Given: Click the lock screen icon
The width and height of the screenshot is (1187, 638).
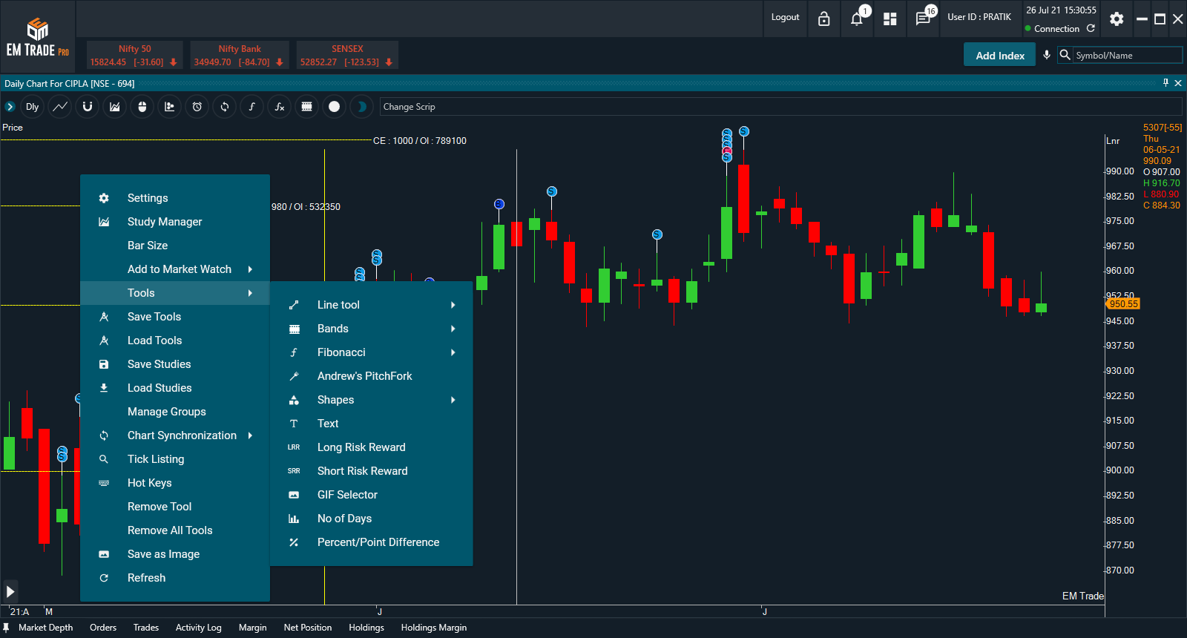Looking at the screenshot, I should 824,19.
